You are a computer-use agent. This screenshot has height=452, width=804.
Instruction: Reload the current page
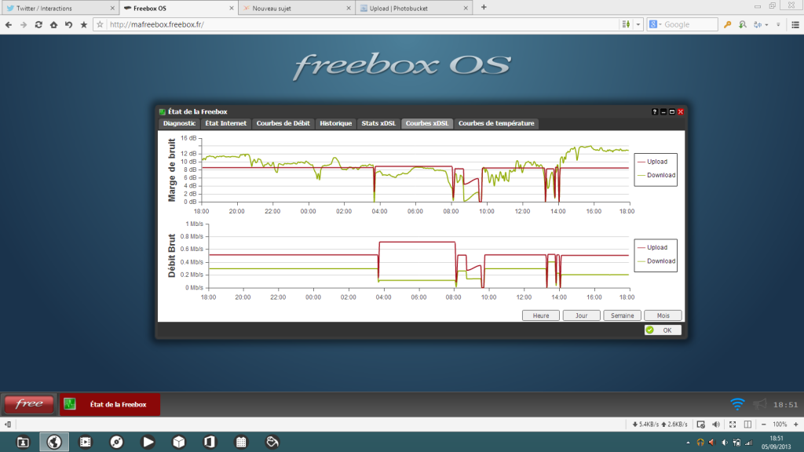38,24
